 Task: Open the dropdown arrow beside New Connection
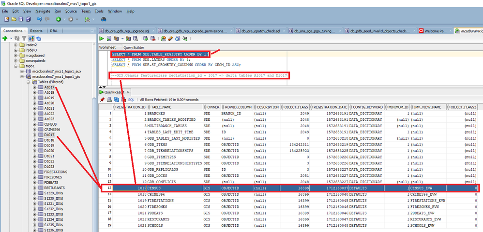coord(11,38)
